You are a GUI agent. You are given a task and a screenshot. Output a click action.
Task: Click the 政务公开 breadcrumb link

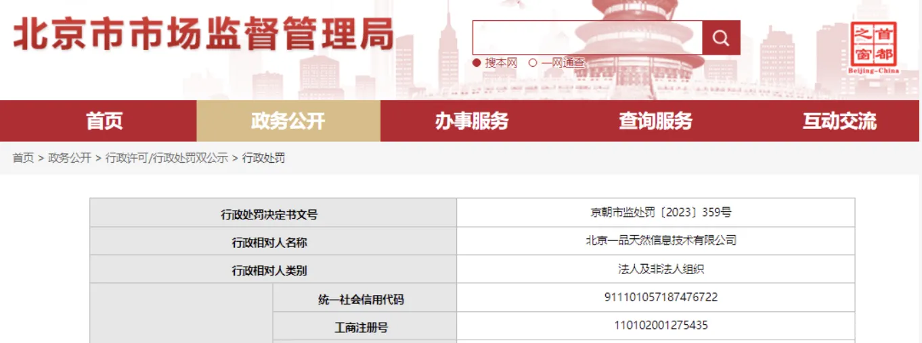[70, 158]
